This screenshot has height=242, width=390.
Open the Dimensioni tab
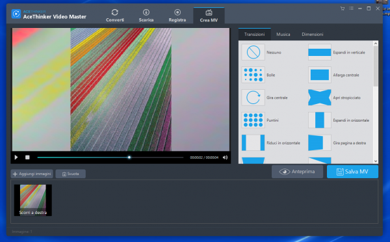(x=313, y=34)
